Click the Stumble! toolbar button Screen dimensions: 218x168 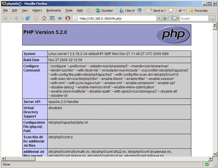(x=104, y=11)
